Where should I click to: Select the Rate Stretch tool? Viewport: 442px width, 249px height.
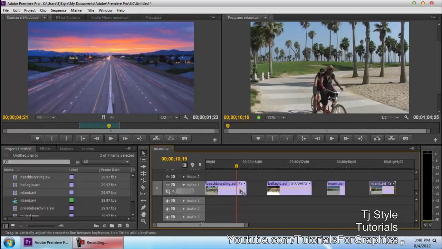pos(144,180)
